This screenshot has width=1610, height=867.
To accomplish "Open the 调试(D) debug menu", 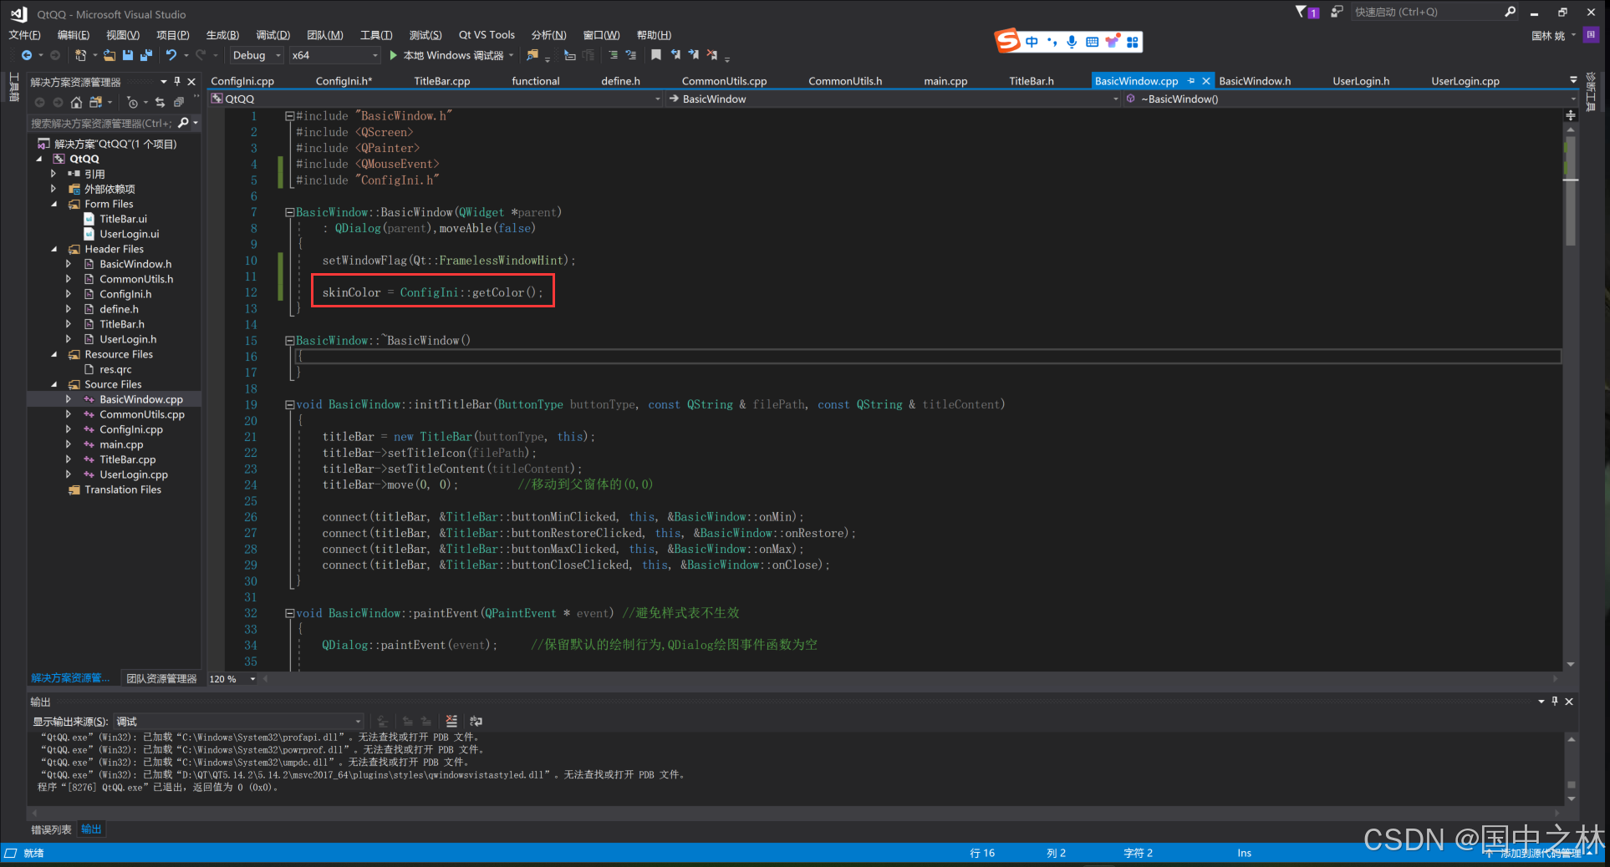I will point(273,35).
